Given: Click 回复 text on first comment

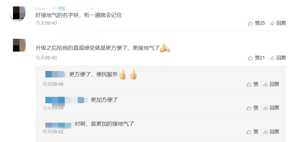Looking at the screenshot, I should point(281,23).
